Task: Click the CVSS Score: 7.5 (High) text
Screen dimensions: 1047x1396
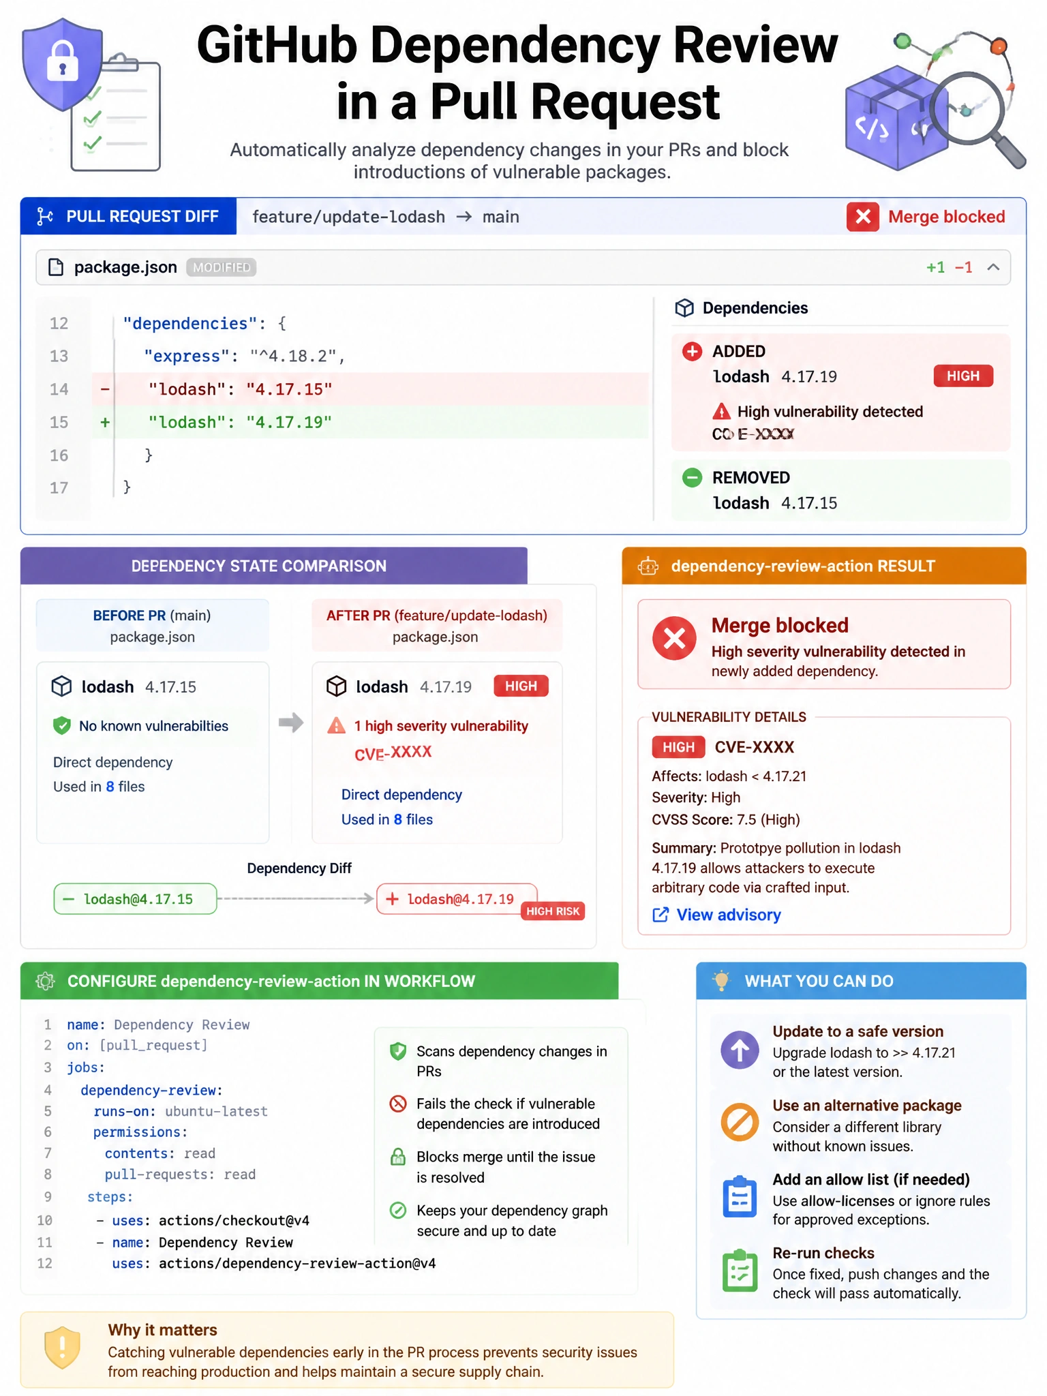Action: tap(726, 819)
